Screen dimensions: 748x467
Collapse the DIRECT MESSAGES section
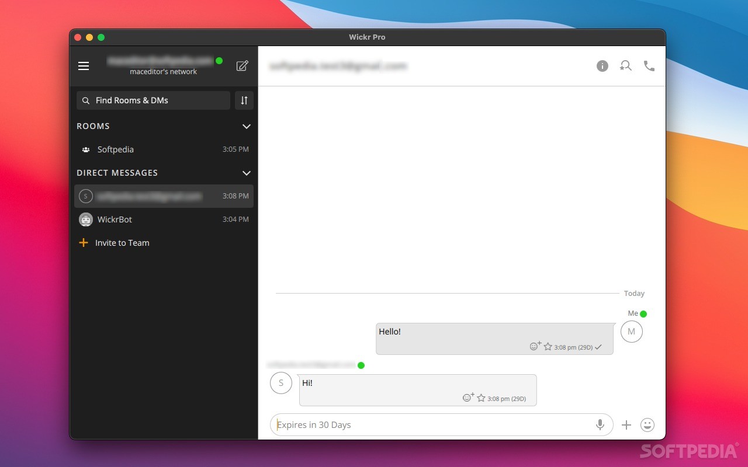click(x=246, y=173)
